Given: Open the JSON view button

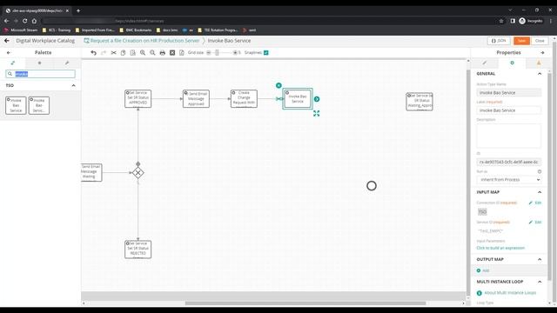Looking at the screenshot, I should (499, 41).
